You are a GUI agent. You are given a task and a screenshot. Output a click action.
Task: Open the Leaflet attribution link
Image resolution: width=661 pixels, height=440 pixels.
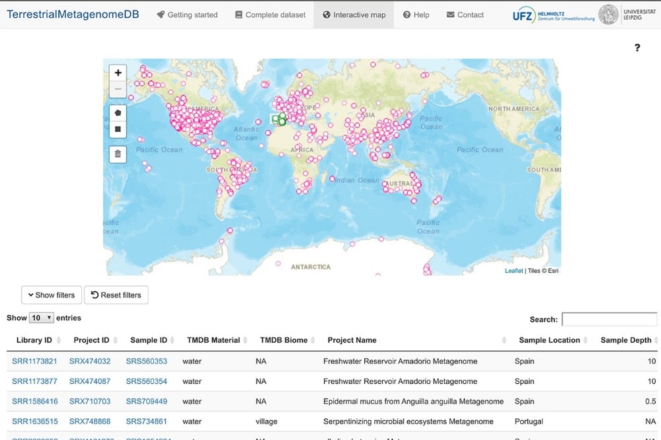click(513, 271)
